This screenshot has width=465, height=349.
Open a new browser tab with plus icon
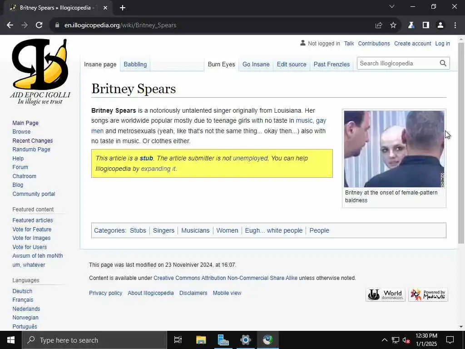123,8
